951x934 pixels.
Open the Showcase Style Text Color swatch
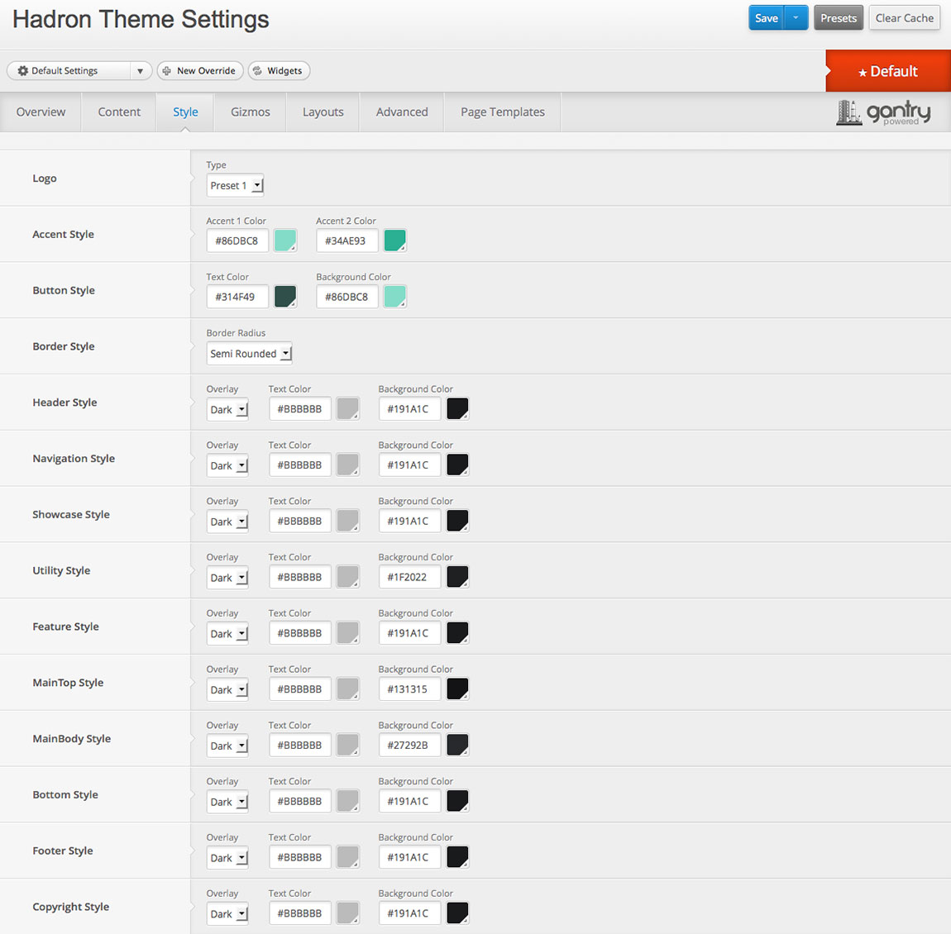click(347, 521)
